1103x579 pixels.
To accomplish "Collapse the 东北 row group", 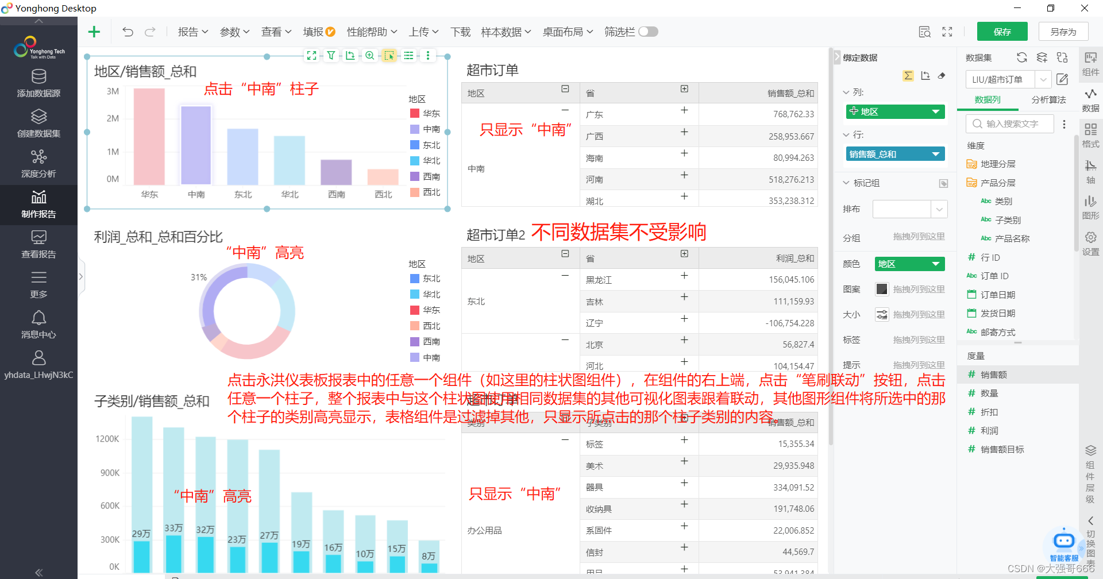I will (x=565, y=276).
